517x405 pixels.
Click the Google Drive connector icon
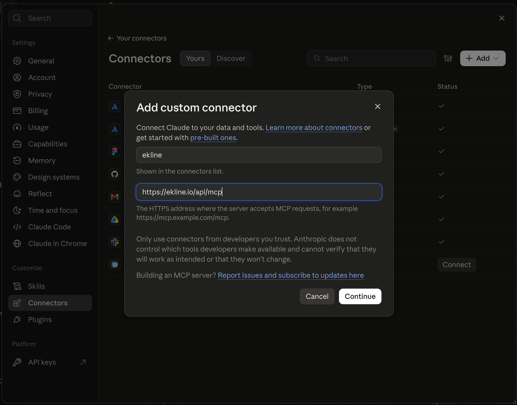pos(115,219)
